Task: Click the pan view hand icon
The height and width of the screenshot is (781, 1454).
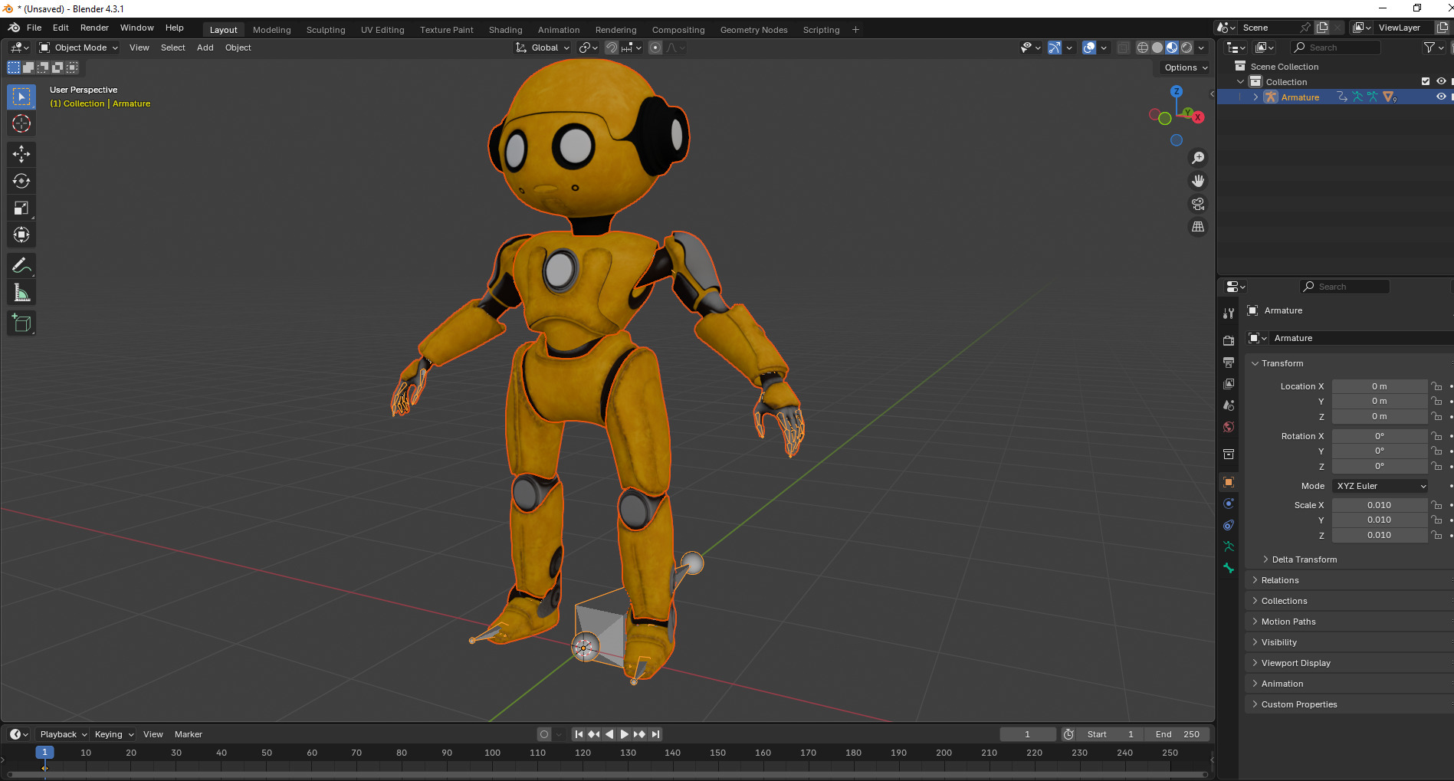Action: (1198, 181)
